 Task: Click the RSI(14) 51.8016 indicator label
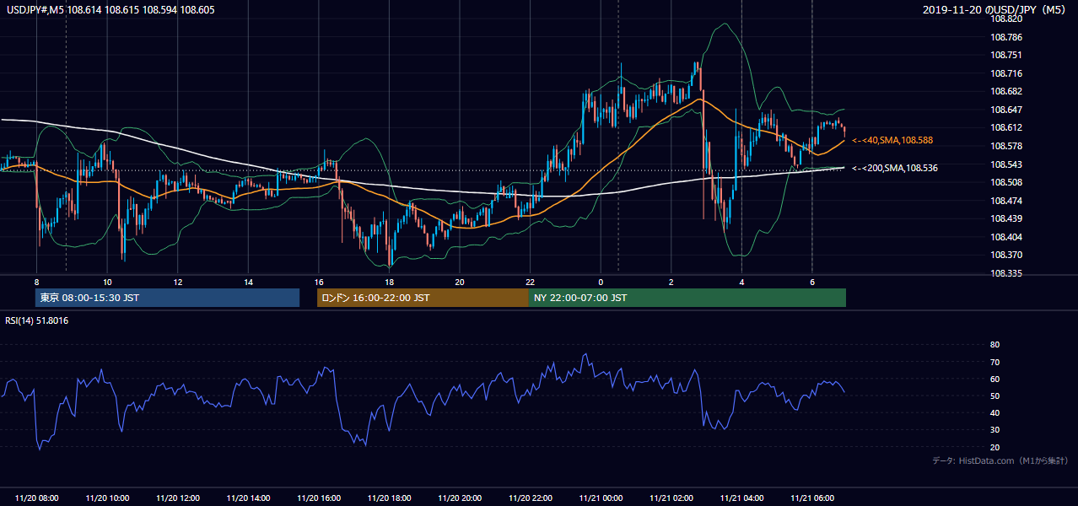(37, 320)
